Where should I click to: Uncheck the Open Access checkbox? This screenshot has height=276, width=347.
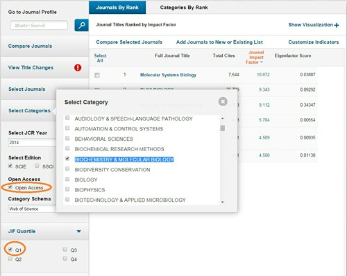pos(10,187)
